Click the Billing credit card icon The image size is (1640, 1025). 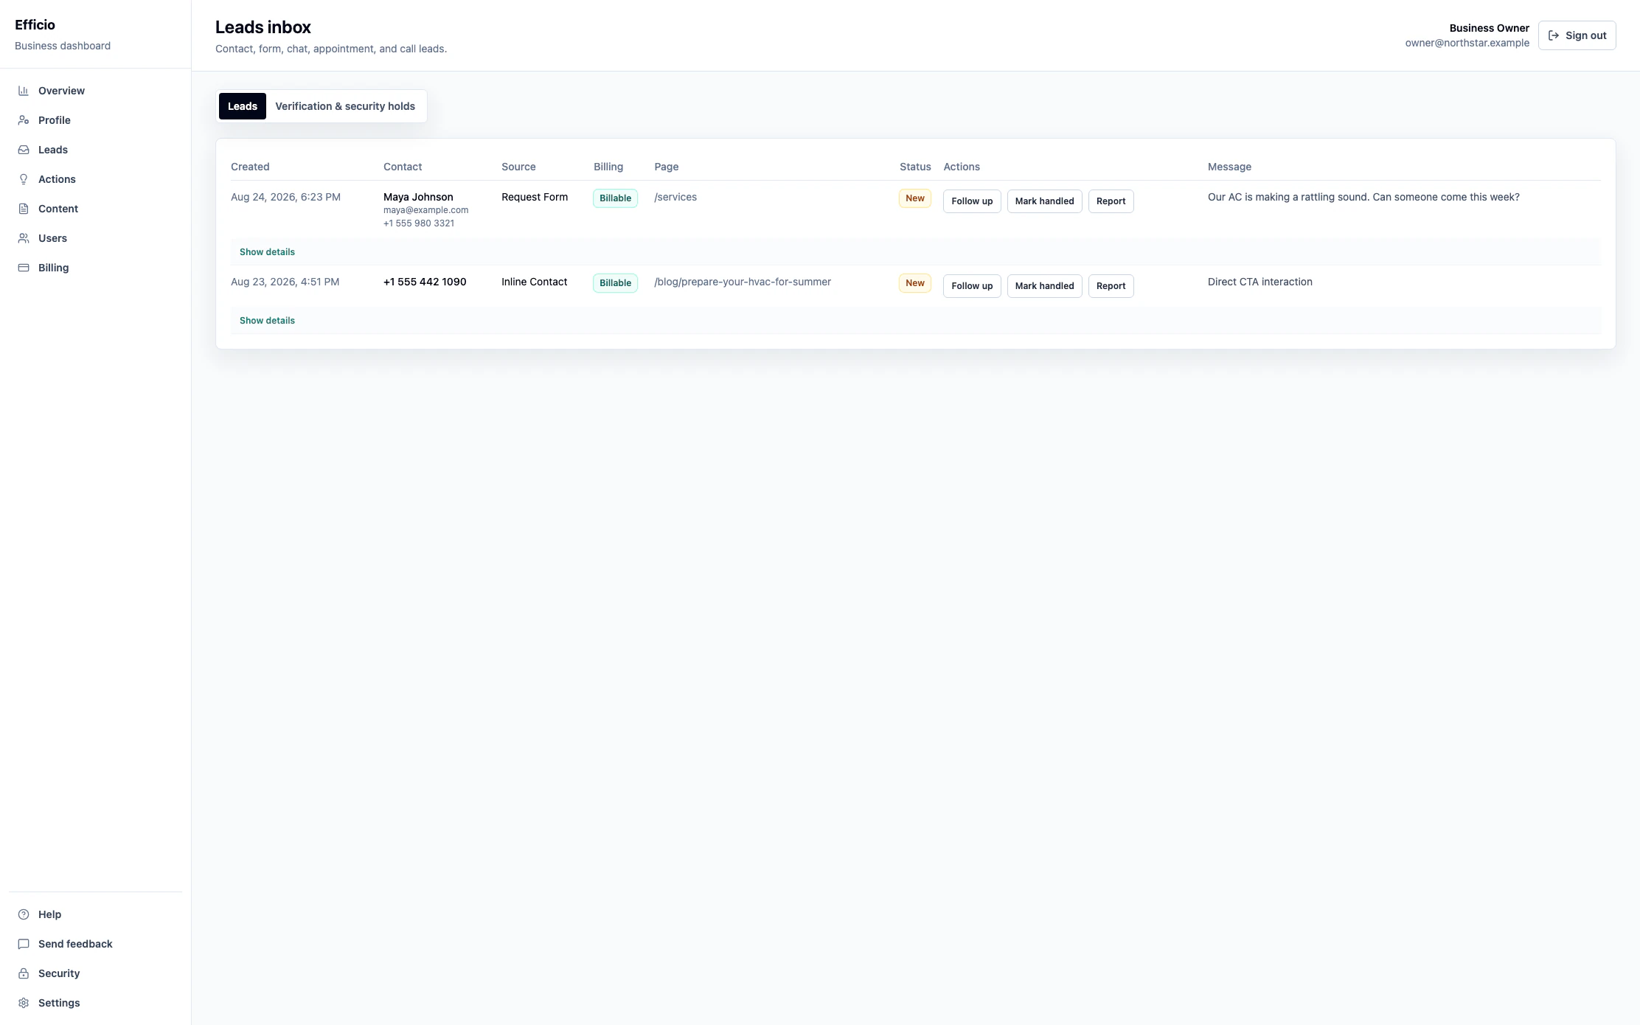click(x=24, y=268)
